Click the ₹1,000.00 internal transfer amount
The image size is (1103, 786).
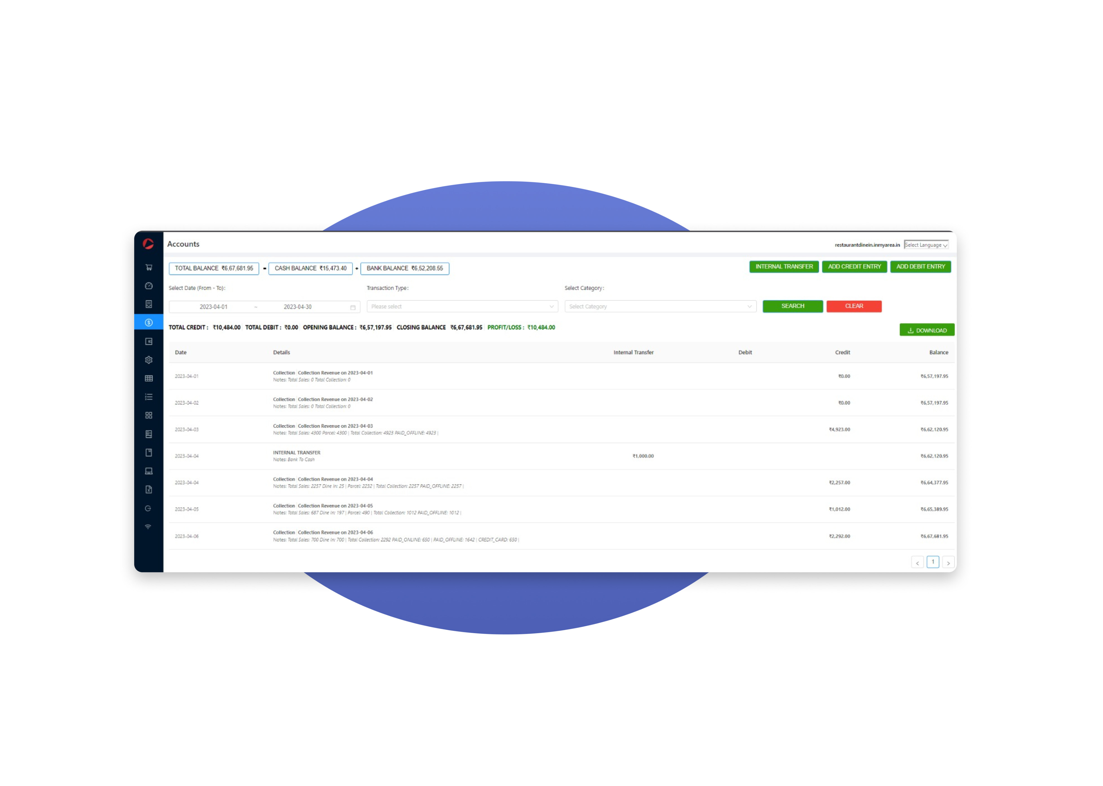642,456
